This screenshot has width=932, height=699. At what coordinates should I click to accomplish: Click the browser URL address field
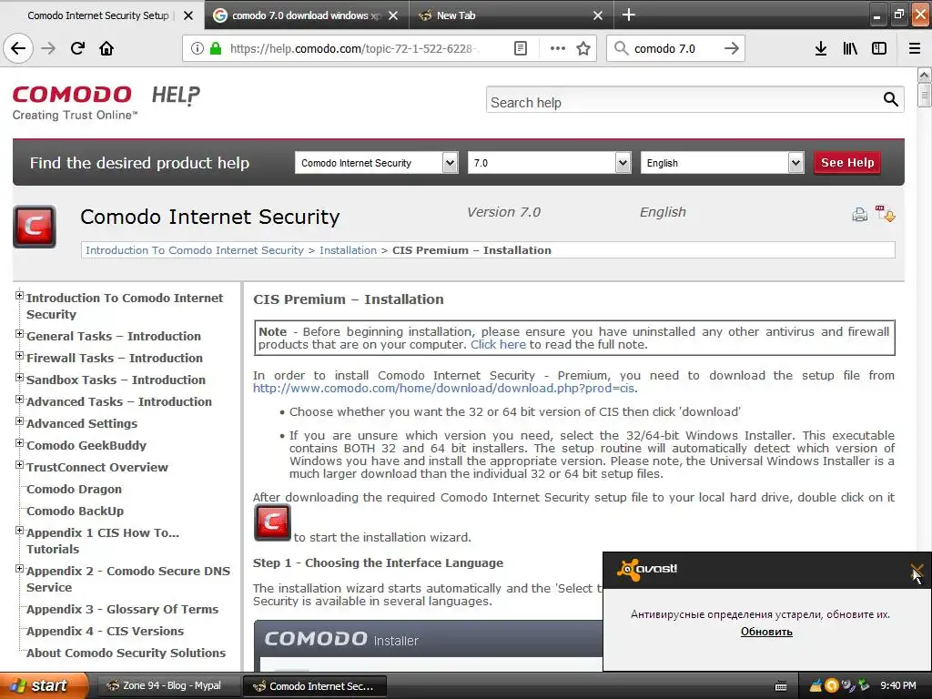click(355, 48)
